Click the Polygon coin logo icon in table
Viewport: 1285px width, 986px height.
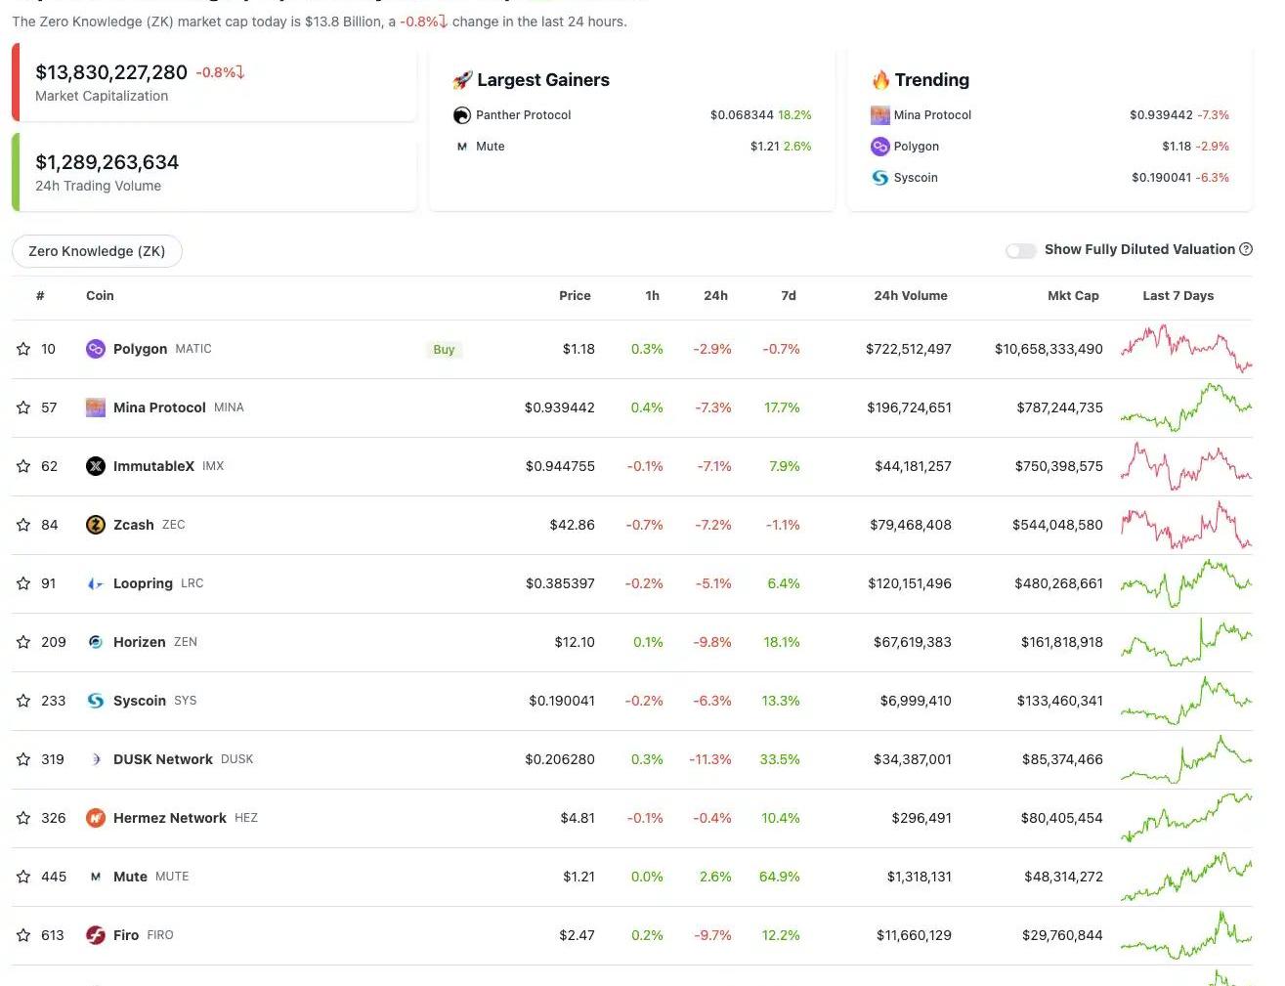click(96, 349)
